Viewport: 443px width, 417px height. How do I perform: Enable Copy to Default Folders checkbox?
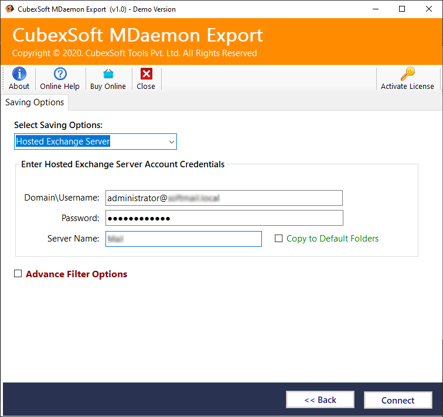tap(279, 239)
